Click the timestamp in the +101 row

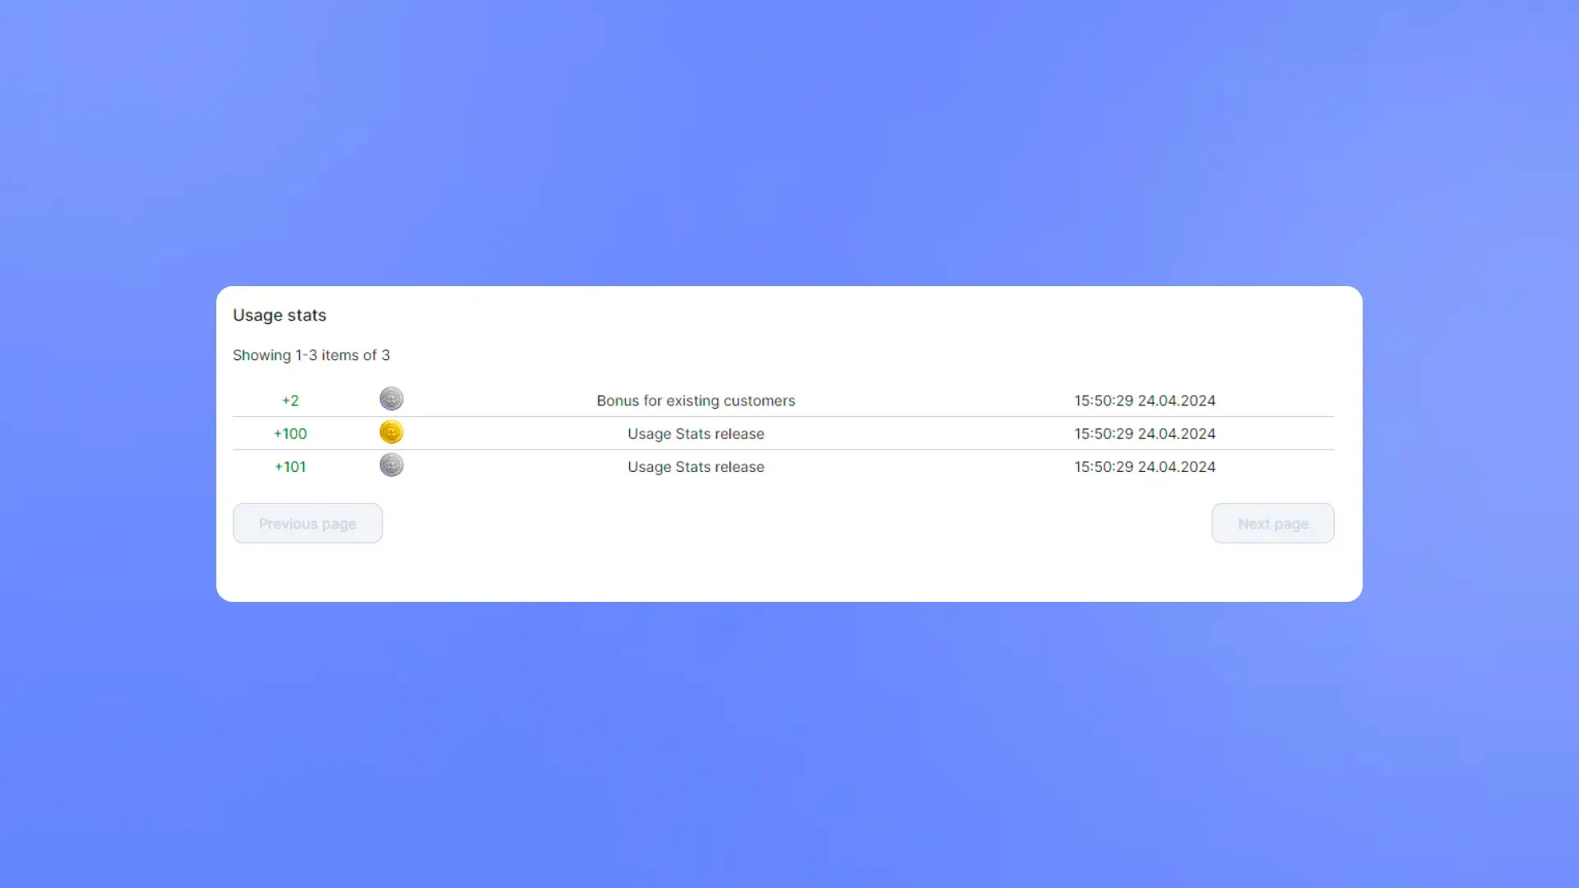point(1145,466)
